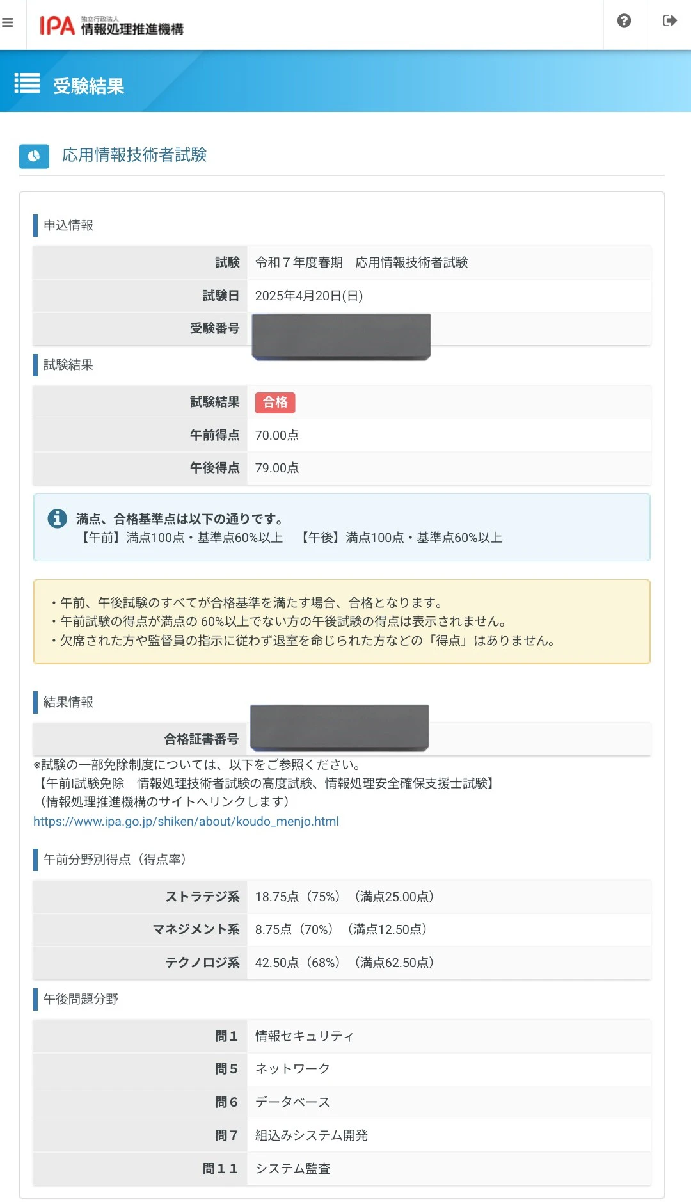The height and width of the screenshot is (1202, 691).
Task: Click the masked 合格証書番号 field
Action: point(339,728)
